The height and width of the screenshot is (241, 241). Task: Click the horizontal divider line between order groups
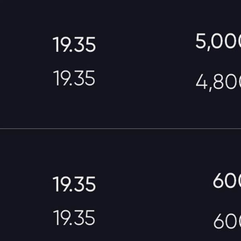click(x=120, y=129)
